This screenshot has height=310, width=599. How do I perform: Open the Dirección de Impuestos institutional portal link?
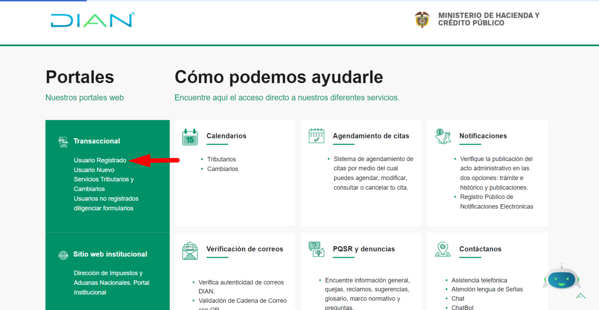(x=112, y=283)
